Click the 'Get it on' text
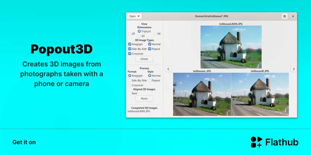Image resolution: width=311 pixels, height=155 pixels. (24, 142)
